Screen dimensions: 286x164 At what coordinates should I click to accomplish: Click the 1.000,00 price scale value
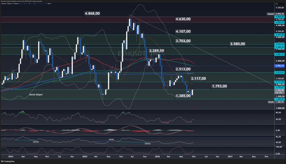click(x=280, y=108)
